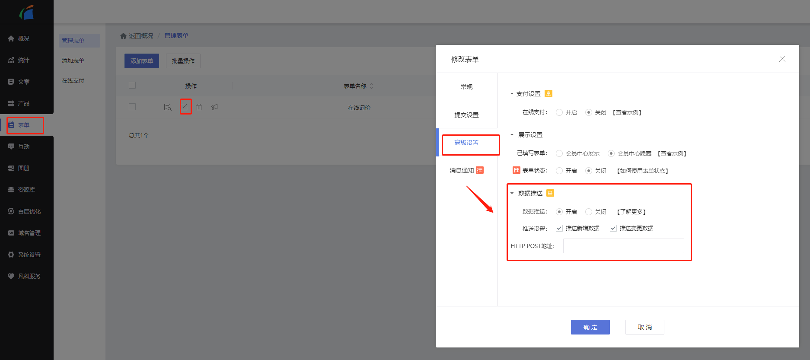Open the 资源库 resource library icon
The width and height of the screenshot is (810, 360).
click(x=11, y=190)
